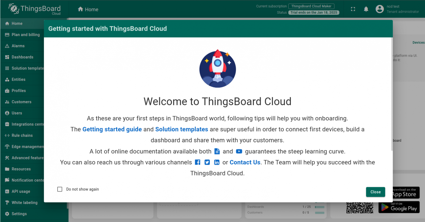425x222 pixels.
Task: Select Home in the top navigation
Action: point(88,9)
